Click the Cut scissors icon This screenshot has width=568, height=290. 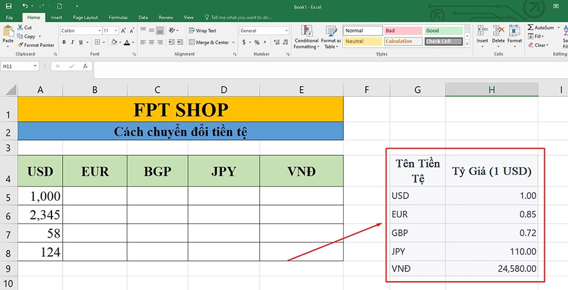point(20,28)
